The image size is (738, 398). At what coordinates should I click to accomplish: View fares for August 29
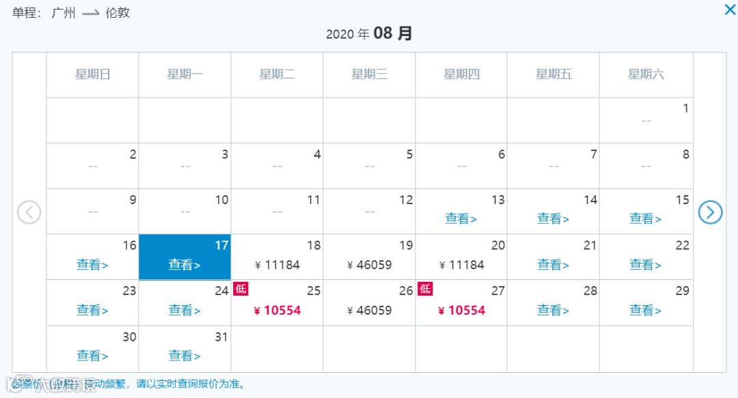pos(645,311)
